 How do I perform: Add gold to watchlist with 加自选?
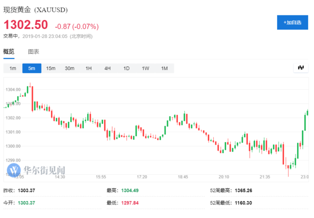click(292, 22)
